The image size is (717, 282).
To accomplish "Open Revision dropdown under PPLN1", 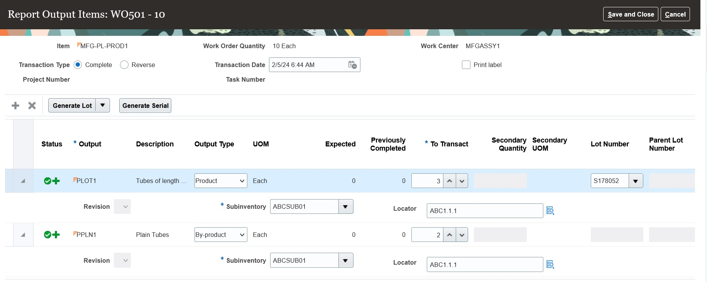I will (122, 260).
